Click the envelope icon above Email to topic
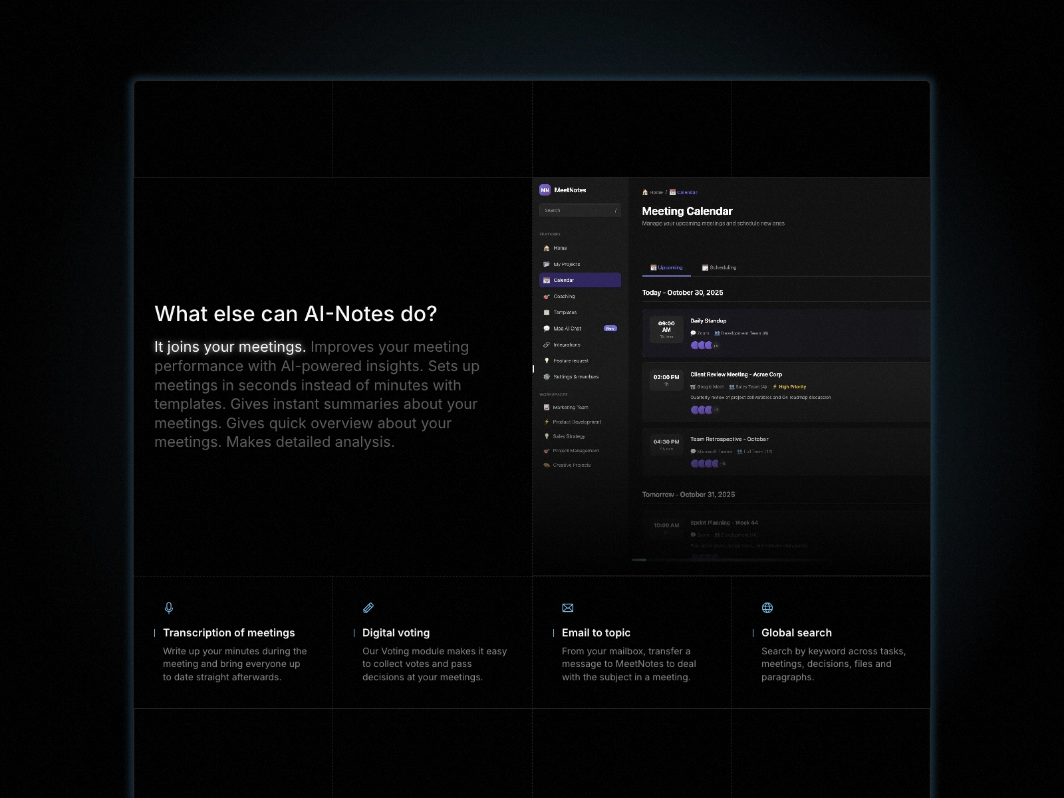Image resolution: width=1064 pixels, height=798 pixels. [x=568, y=608]
